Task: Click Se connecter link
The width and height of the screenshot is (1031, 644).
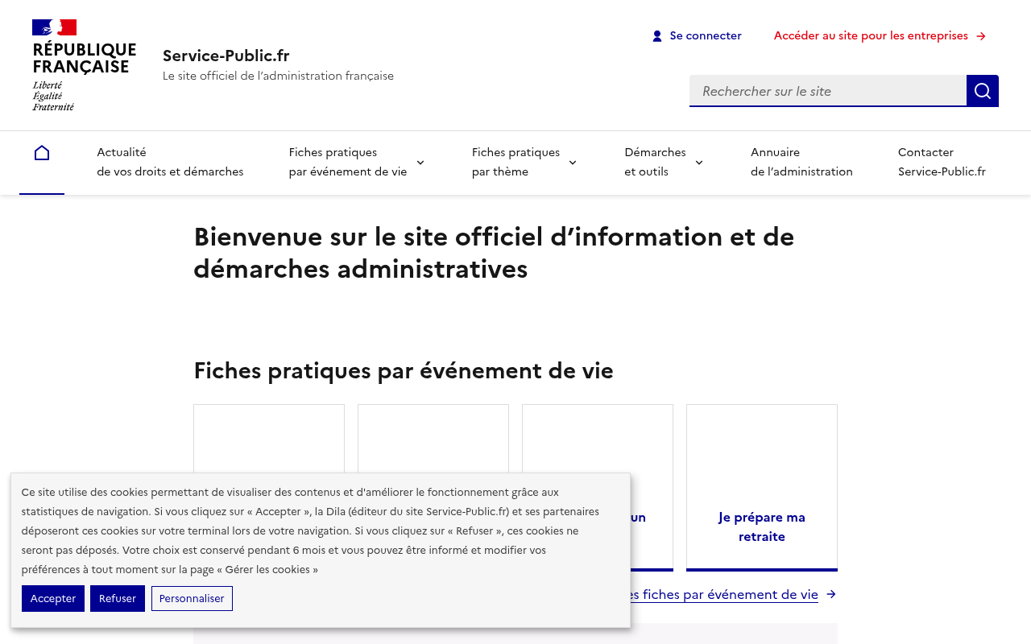Action: pyautogui.click(x=697, y=35)
